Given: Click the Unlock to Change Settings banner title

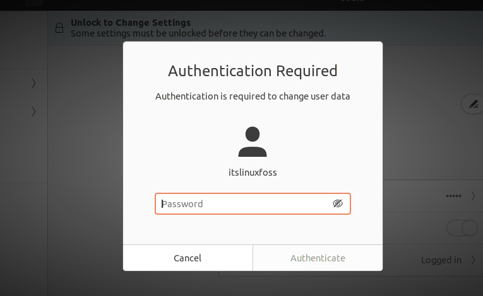Looking at the screenshot, I should click(131, 23).
